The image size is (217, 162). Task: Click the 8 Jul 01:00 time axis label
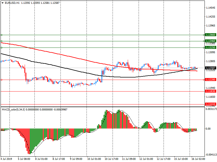pyautogui.click(x=42, y=159)
